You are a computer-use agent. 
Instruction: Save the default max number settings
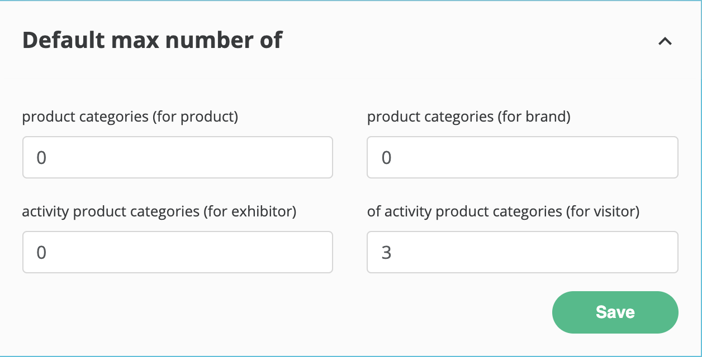pyautogui.click(x=615, y=312)
